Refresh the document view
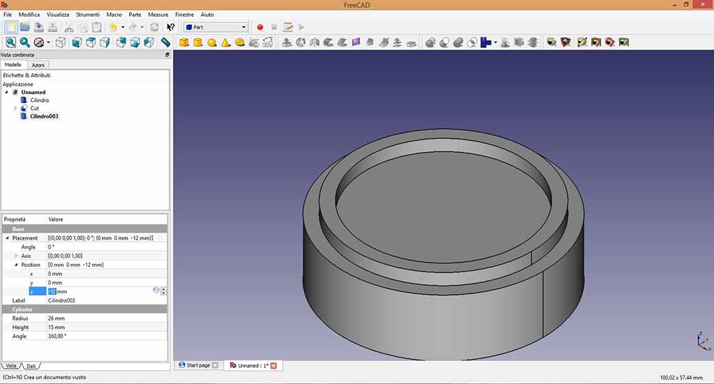This screenshot has width=714, height=384. (154, 27)
